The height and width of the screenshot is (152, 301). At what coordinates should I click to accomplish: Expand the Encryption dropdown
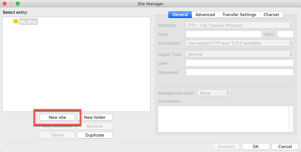pyautogui.click(x=239, y=43)
